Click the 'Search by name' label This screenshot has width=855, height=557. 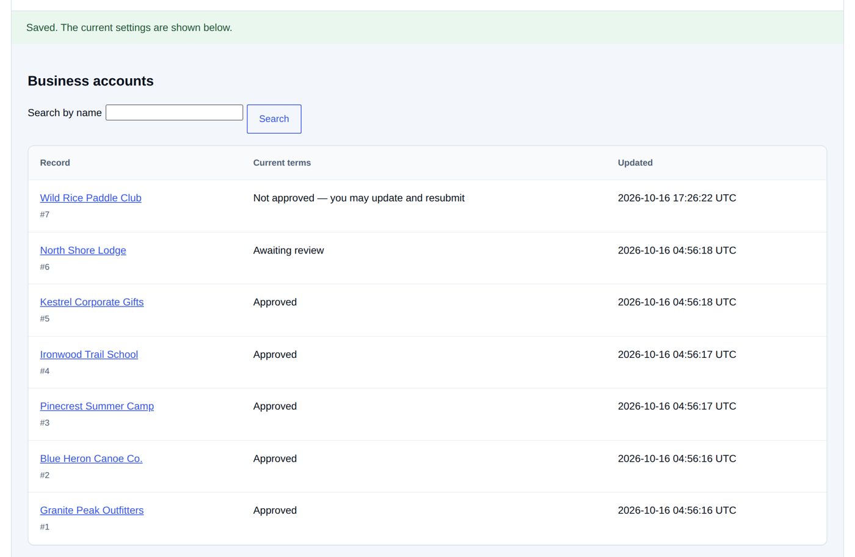point(65,113)
